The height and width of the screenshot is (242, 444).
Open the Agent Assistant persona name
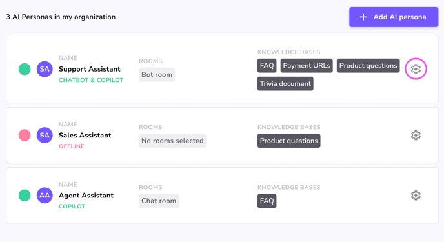[x=86, y=196]
